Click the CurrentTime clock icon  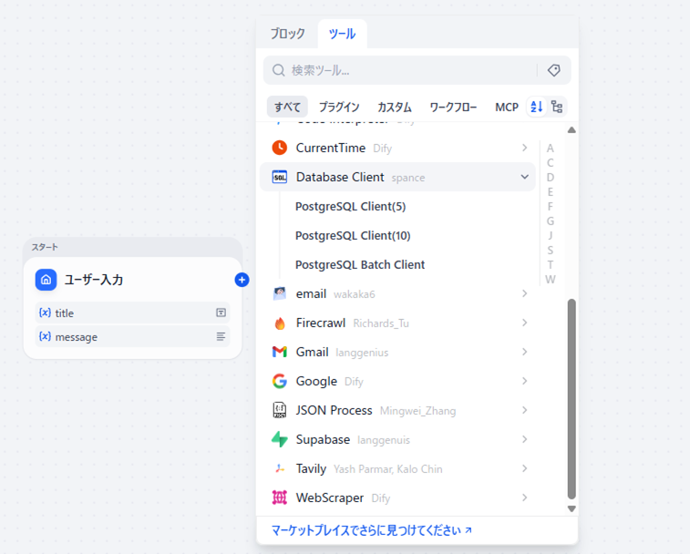[280, 148]
